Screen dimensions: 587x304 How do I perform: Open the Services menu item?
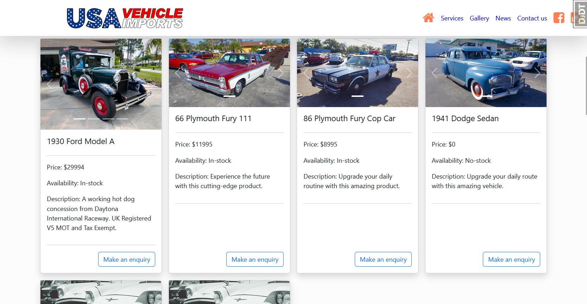(x=452, y=18)
